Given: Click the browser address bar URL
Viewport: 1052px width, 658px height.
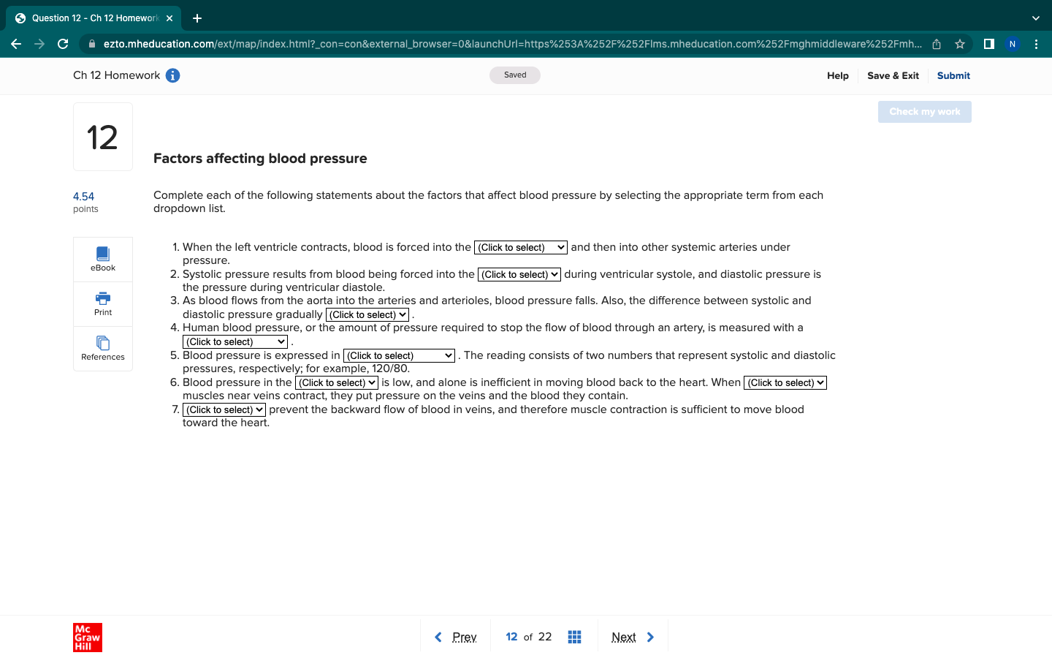Looking at the screenshot, I should 511,44.
